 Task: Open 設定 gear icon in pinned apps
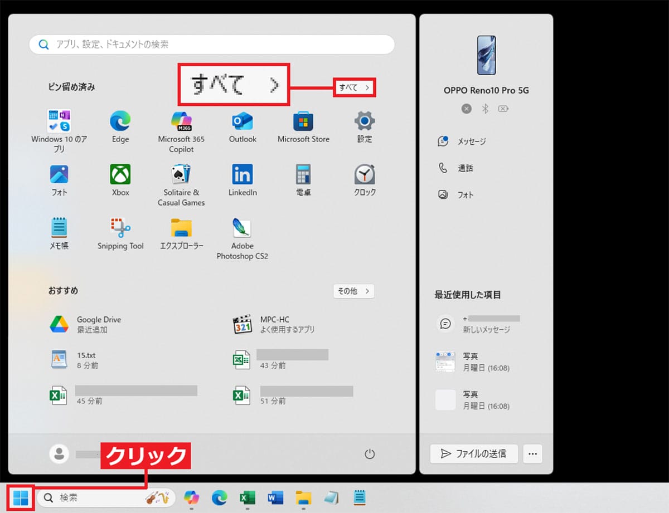(365, 120)
